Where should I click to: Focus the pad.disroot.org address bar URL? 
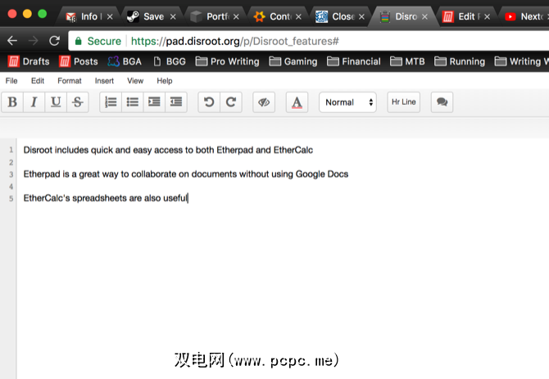point(234,41)
